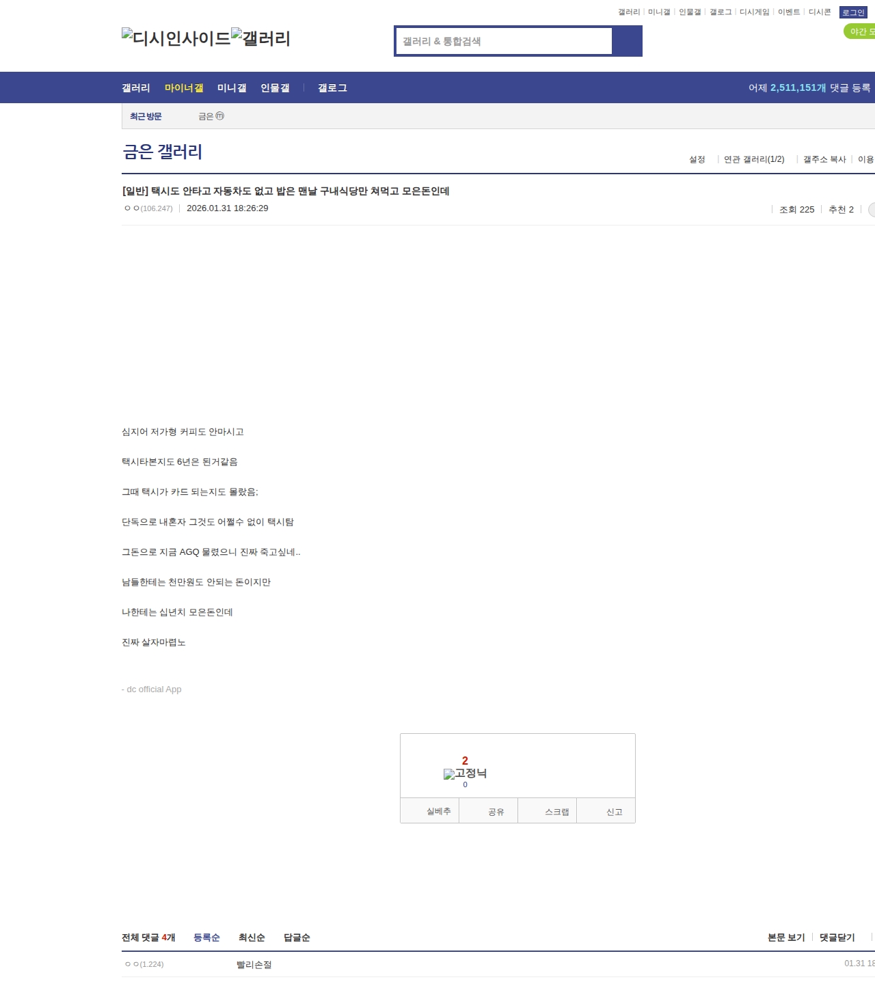This screenshot has width=875, height=984.
Task: Open 인물갤 in the top utility links
Action: click(690, 12)
